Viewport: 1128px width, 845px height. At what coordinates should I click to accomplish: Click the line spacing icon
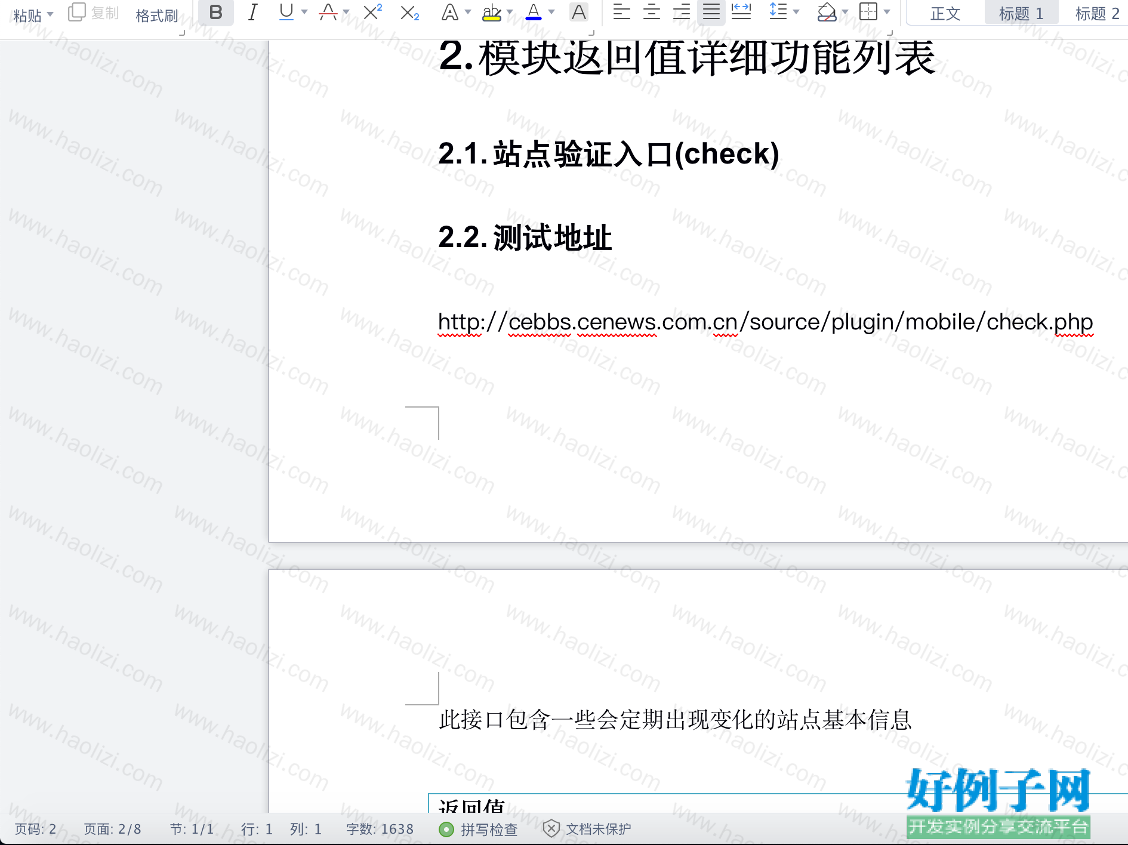(x=778, y=12)
